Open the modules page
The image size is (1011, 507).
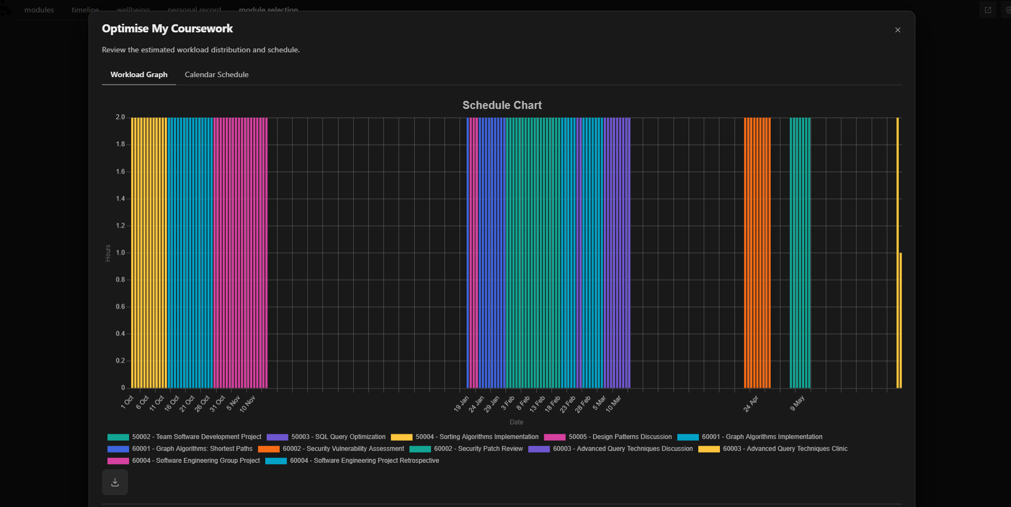coord(38,9)
